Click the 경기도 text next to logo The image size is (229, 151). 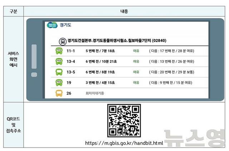65,25
